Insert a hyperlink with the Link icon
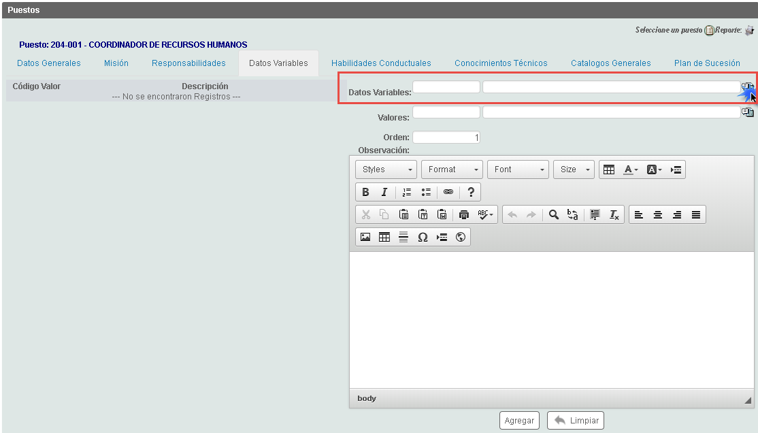This screenshot has height=433, width=758. coord(448,193)
